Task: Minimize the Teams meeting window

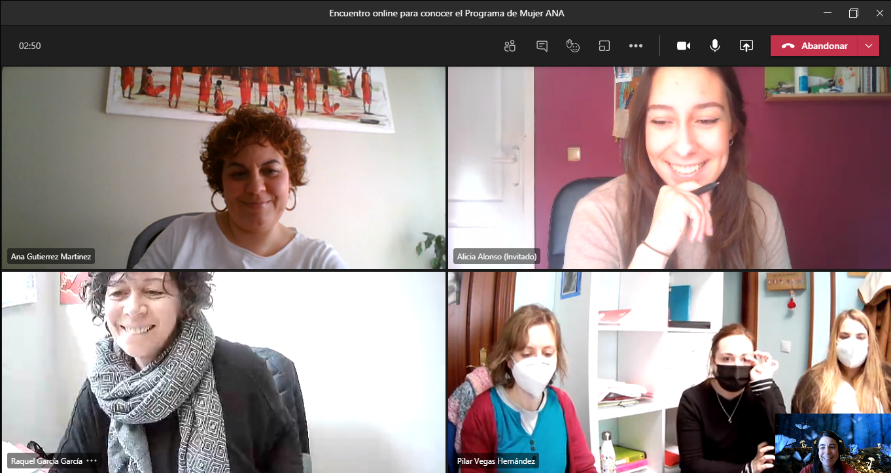Action: [828, 13]
